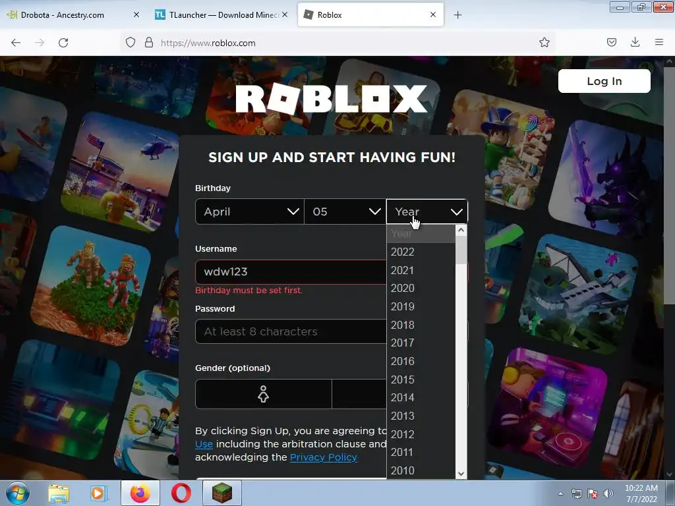Choose 2020 from the year list

click(x=421, y=289)
